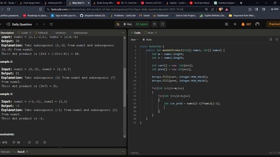This screenshot has width=280, height=157.
Task: Go to previous question arrow
Action: [x=37, y=24]
